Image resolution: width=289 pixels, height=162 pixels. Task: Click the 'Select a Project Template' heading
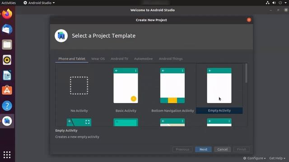(103, 36)
